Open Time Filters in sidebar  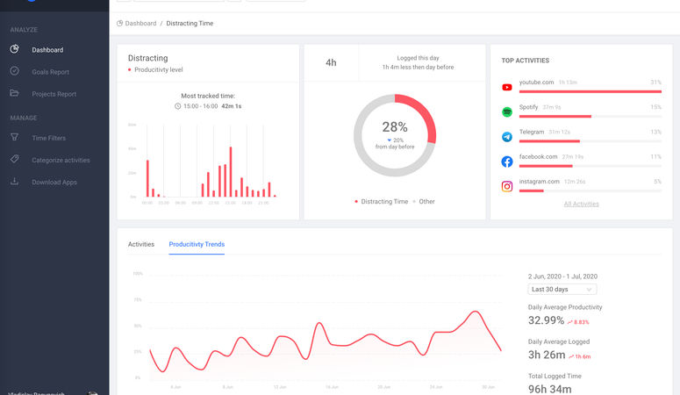(48, 138)
